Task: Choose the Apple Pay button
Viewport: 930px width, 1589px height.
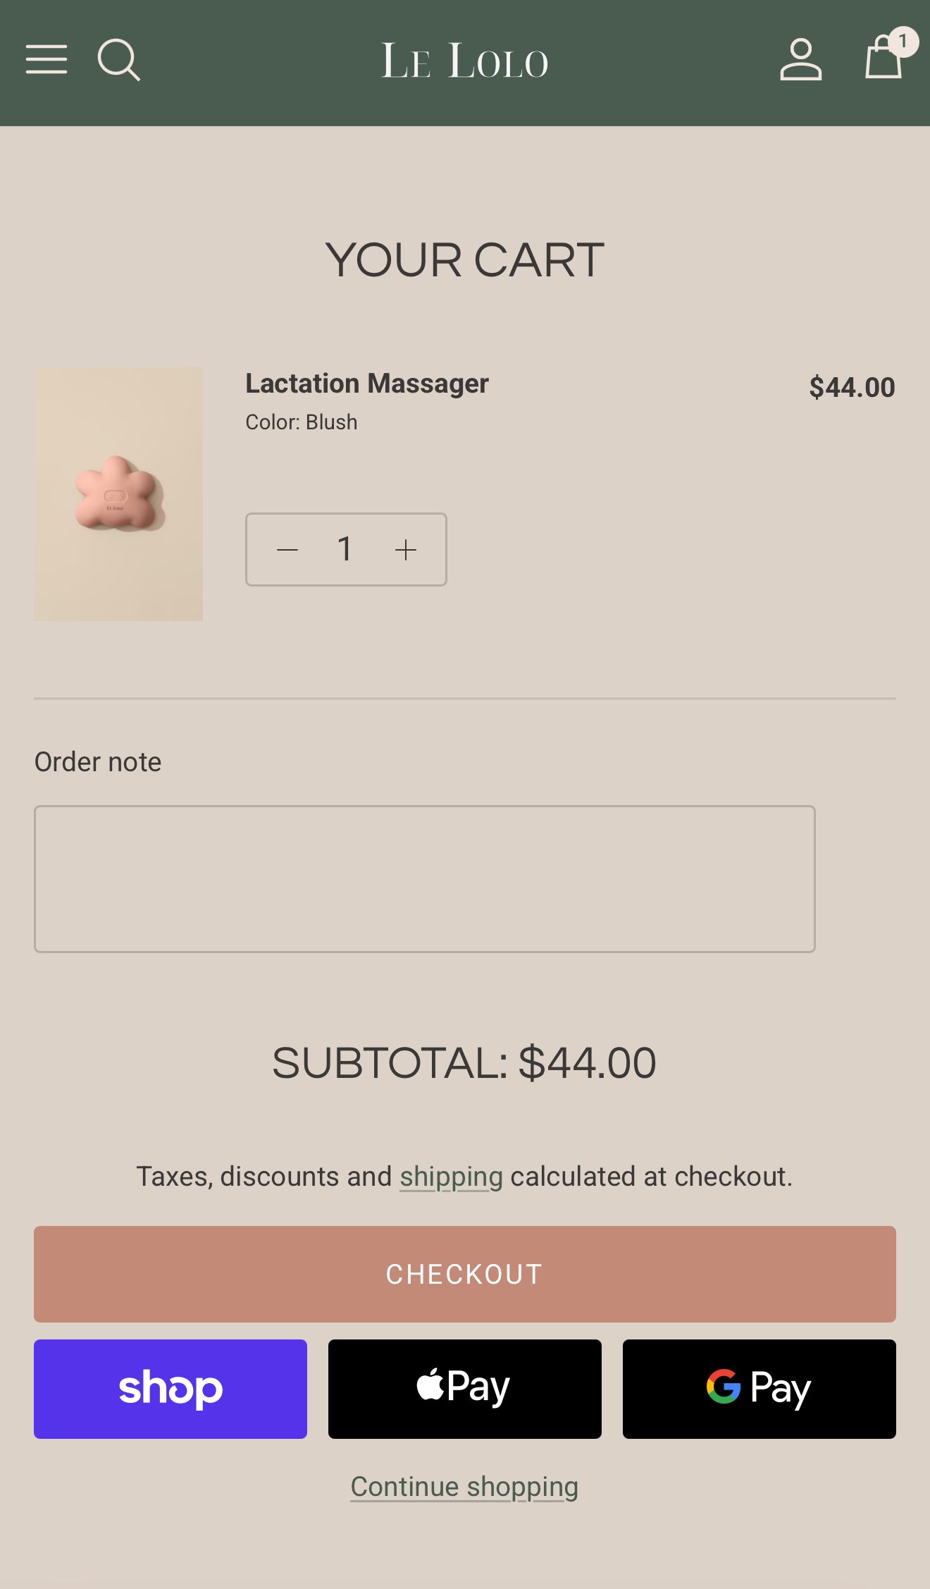Action: [x=465, y=1389]
